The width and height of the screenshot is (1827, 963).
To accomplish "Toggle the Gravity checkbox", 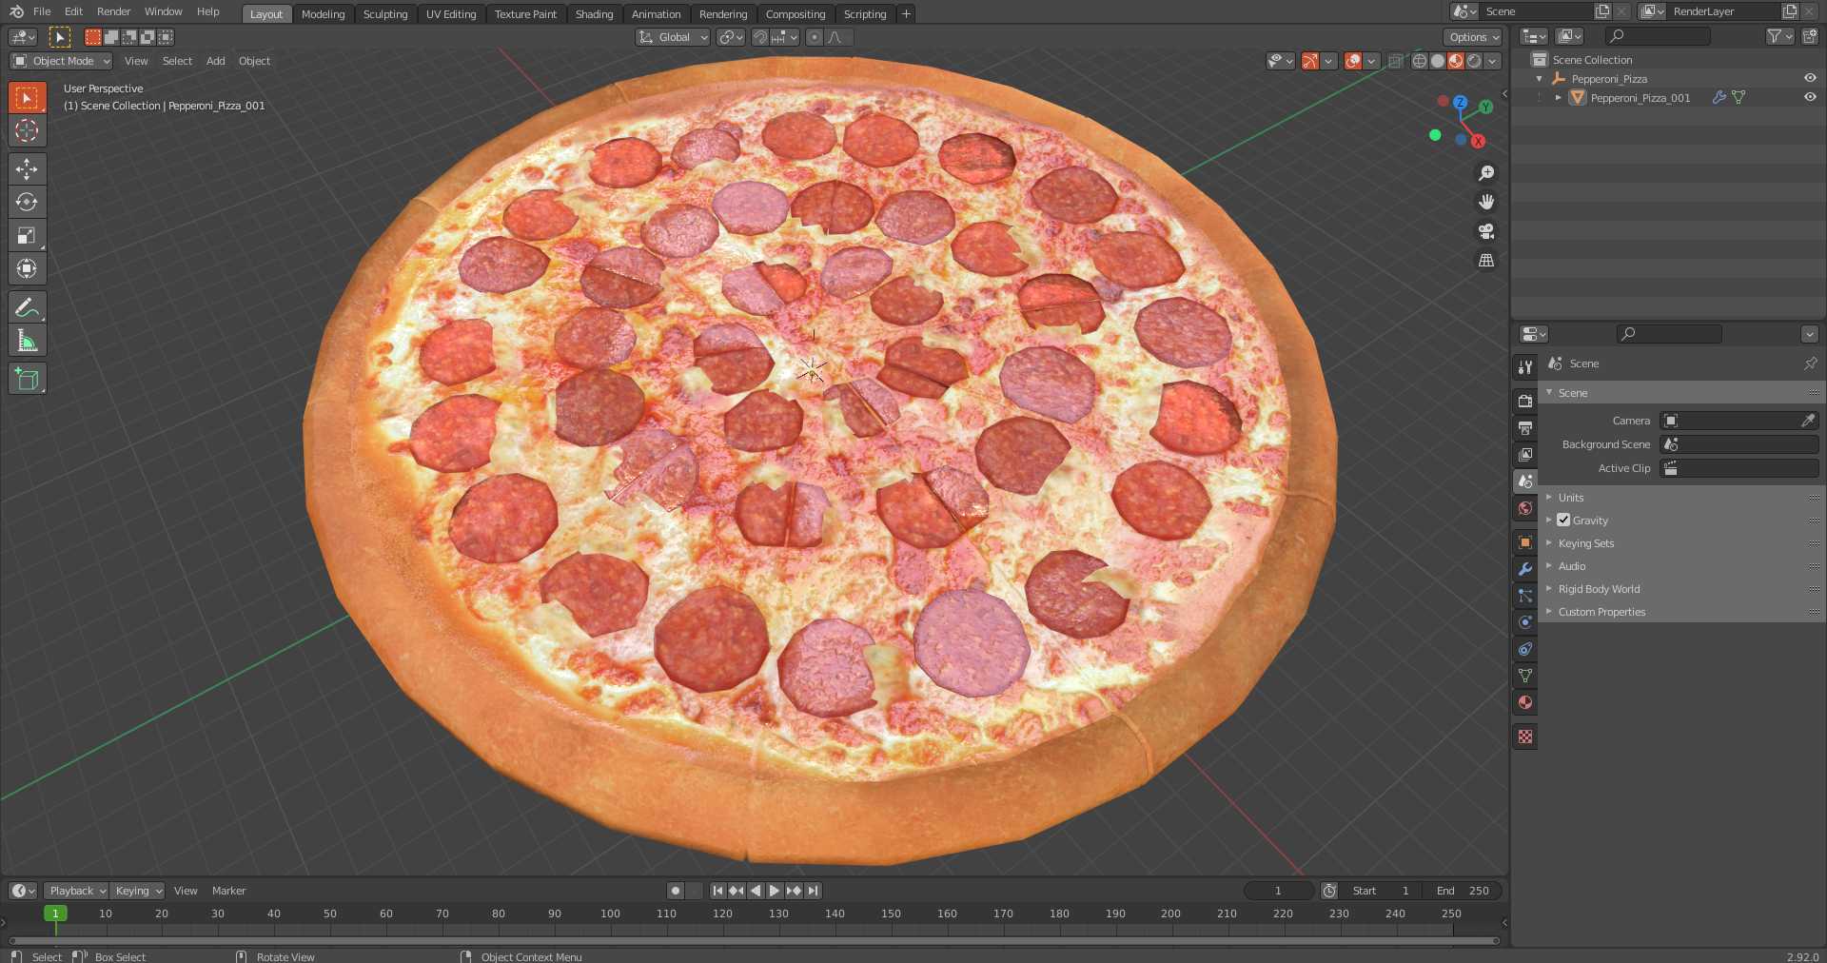I will [x=1563, y=521].
